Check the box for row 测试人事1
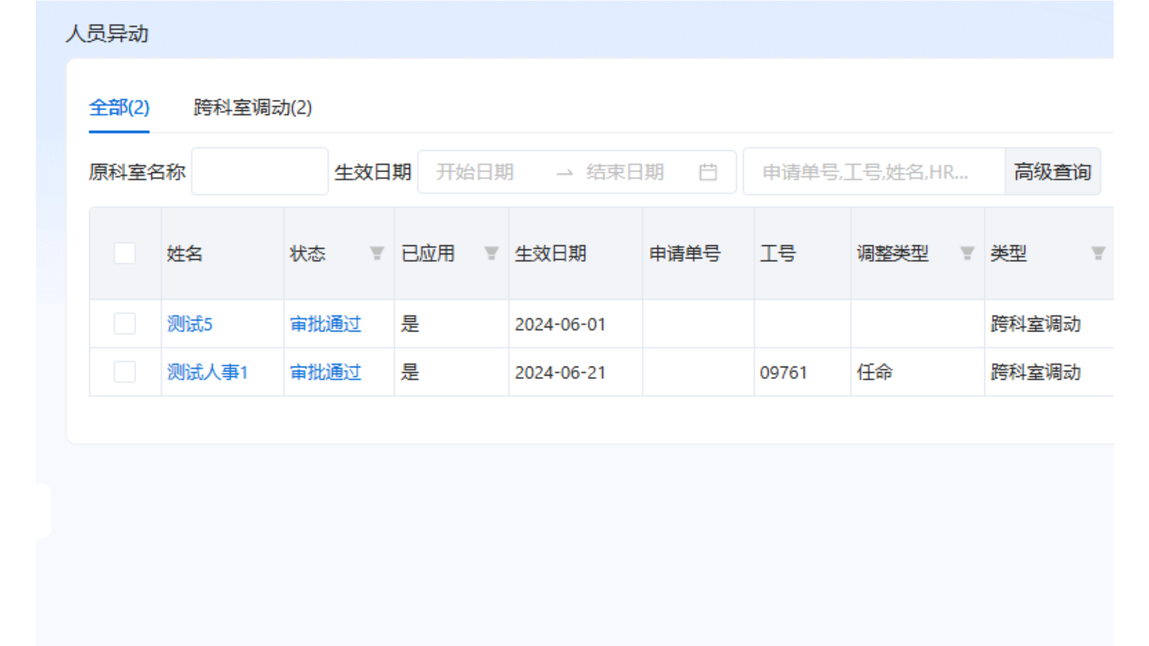The image size is (1149, 646). coord(124,372)
